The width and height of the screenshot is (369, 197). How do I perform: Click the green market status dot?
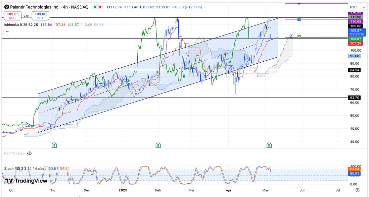pyautogui.click(x=95, y=7)
